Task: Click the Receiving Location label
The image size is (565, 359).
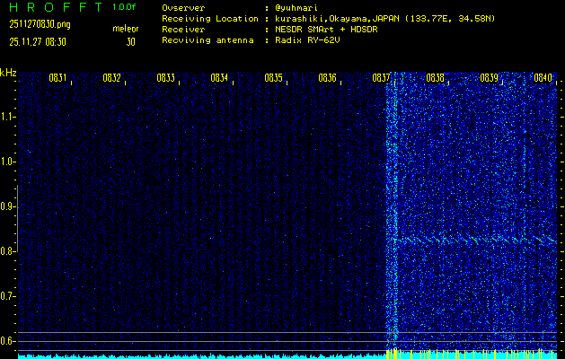Action: (x=210, y=19)
